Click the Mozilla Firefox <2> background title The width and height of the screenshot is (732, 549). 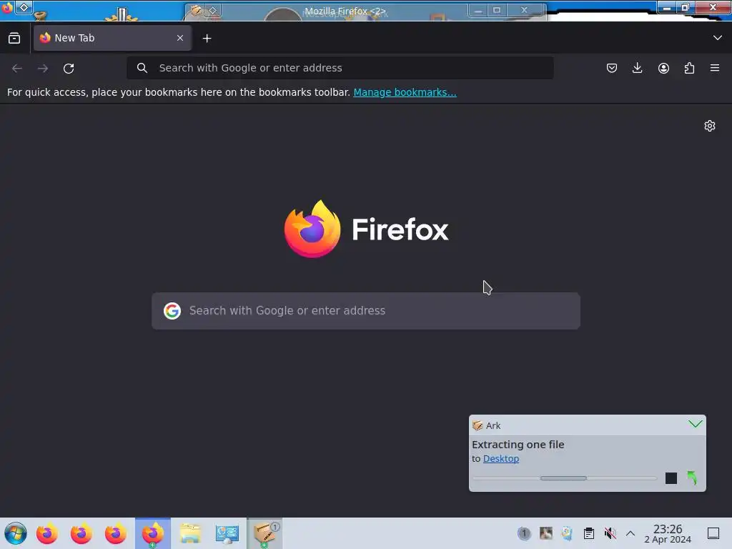click(x=345, y=11)
